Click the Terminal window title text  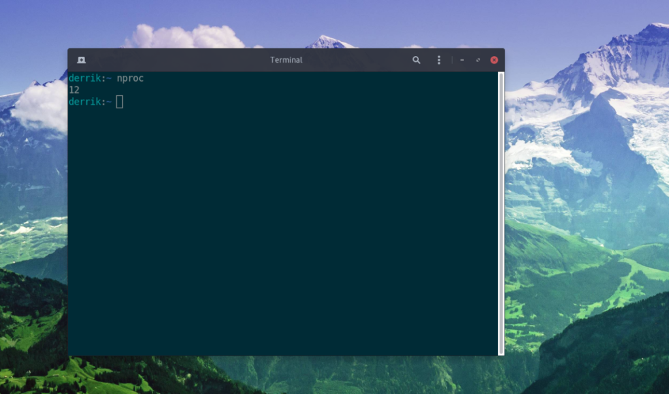pyautogui.click(x=286, y=59)
